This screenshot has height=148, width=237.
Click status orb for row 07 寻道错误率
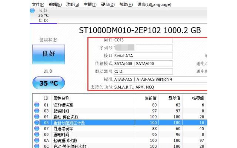point(37,128)
